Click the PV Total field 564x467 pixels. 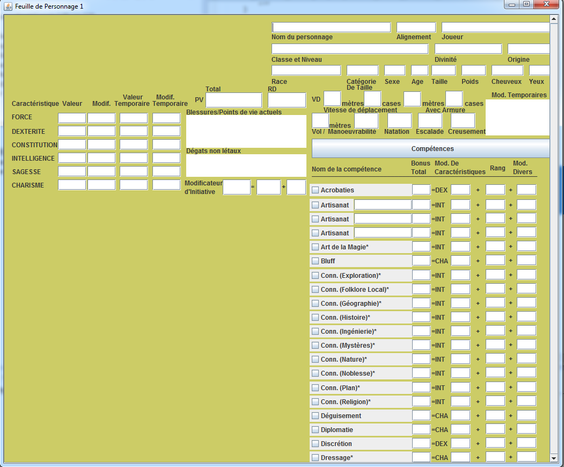pos(233,100)
